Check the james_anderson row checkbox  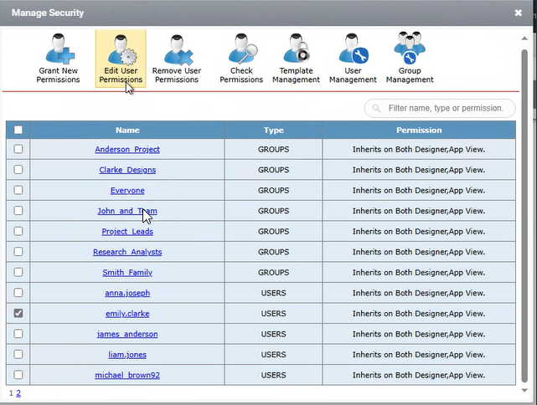pos(18,334)
